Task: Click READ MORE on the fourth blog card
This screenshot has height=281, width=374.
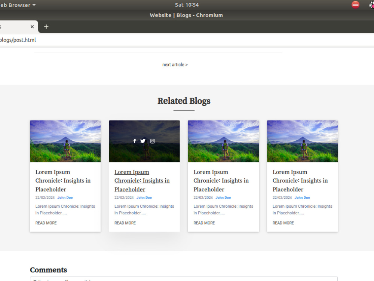Action: [x=283, y=223]
